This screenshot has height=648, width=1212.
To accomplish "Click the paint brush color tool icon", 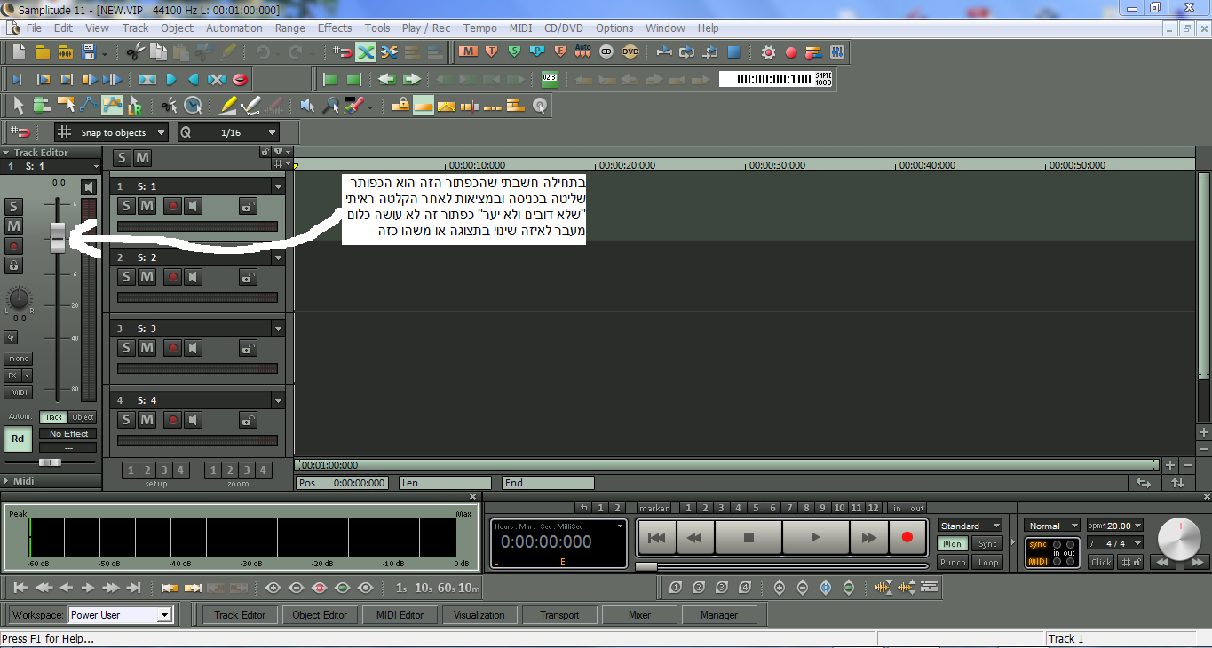I will (354, 106).
